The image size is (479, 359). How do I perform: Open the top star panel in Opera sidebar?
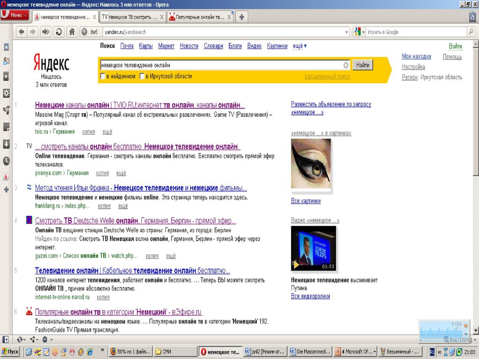pyautogui.click(x=6, y=47)
